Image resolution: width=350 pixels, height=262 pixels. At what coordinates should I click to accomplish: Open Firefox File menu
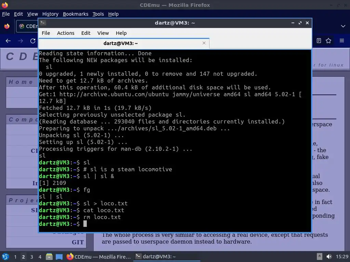(6, 14)
